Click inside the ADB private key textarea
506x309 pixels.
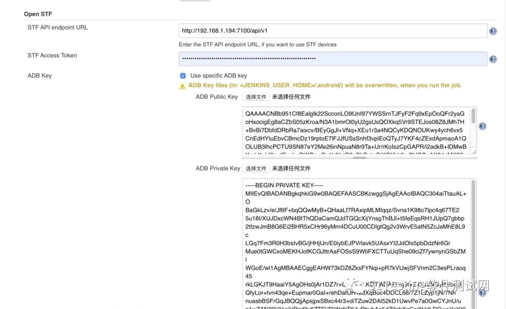tap(357, 243)
